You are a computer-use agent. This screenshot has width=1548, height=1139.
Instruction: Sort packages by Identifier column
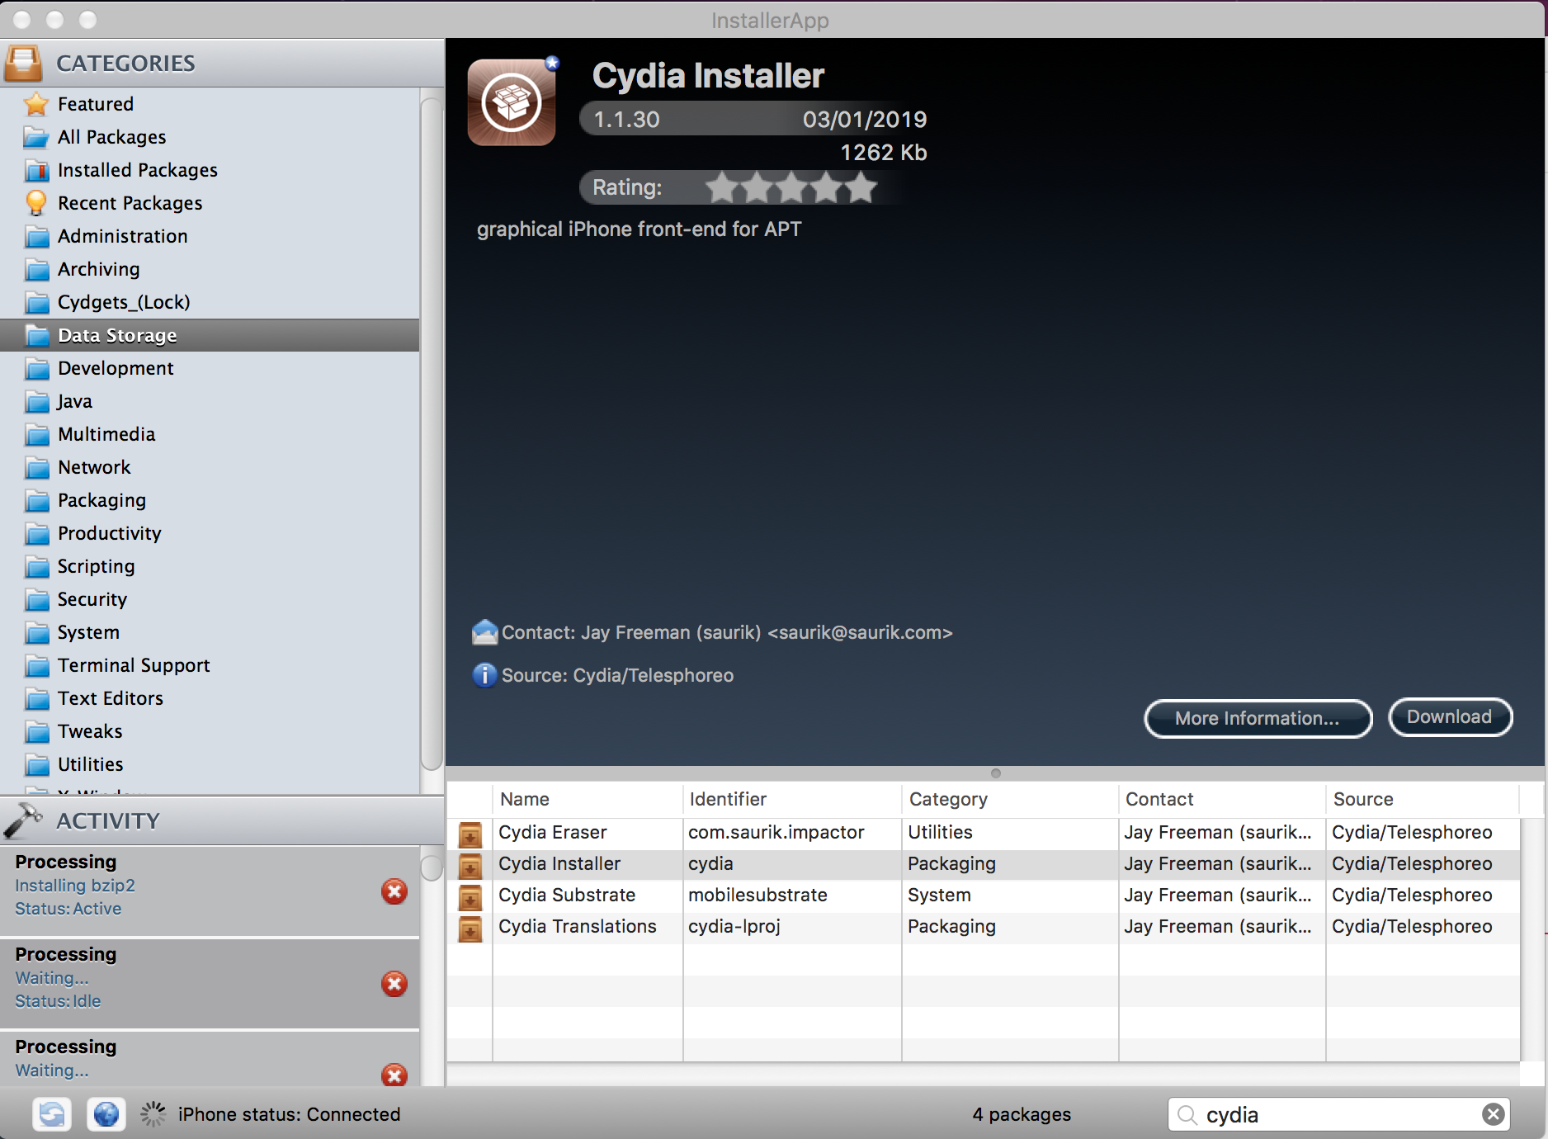[792, 799]
